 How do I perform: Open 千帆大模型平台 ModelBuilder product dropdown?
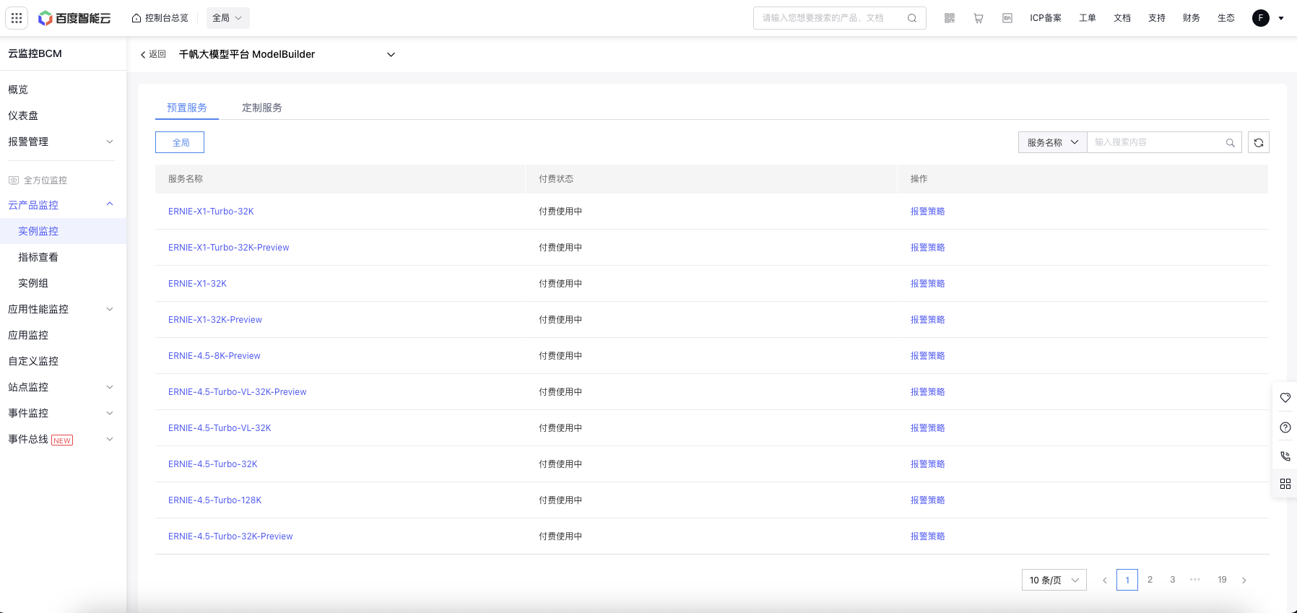pos(287,54)
